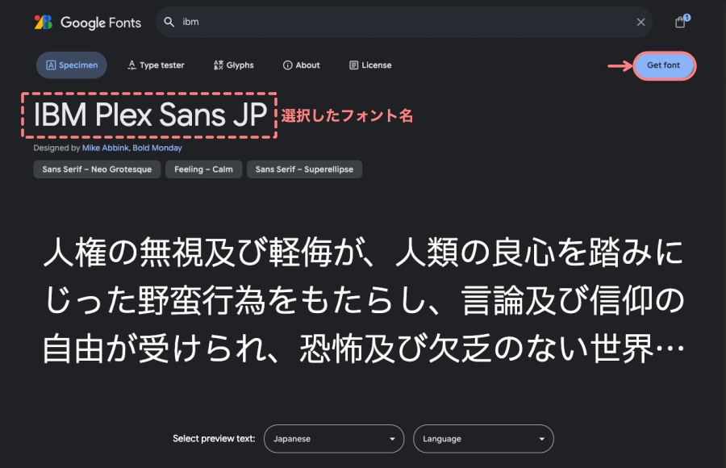The width and height of the screenshot is (726, 468).
Task: Open designer Mike Abbink's link
Action: pyautogui.click(x=106, y=148)
